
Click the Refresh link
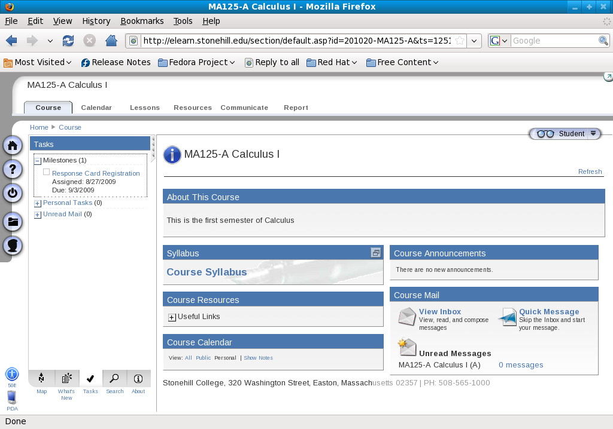click(590, 171)
